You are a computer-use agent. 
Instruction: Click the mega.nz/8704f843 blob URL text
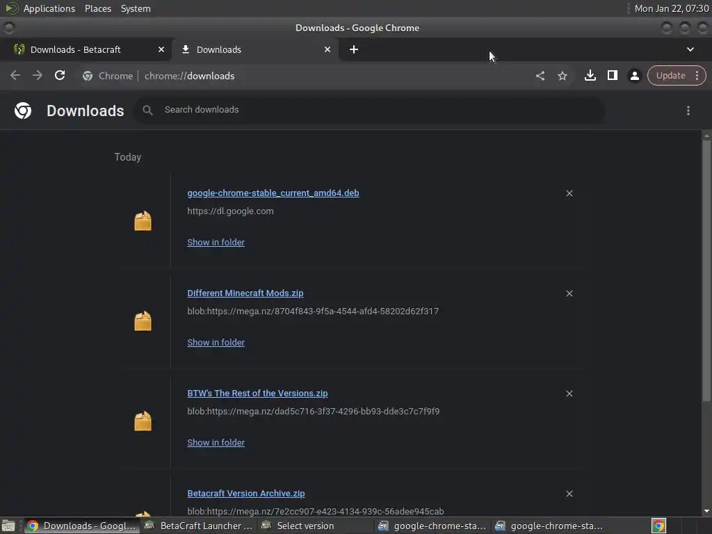click(313, 311)
